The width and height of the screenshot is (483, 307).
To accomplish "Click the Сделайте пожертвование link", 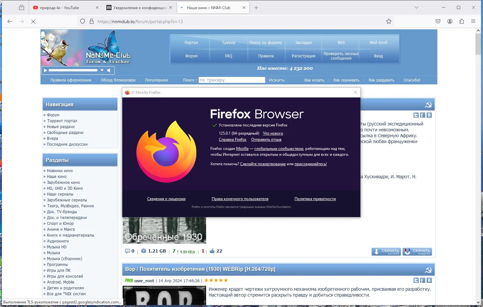I will [x=263, y=164].
